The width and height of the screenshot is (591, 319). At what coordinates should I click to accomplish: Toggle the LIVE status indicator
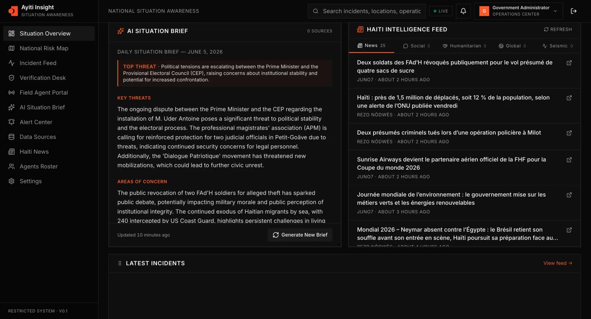(x=441, y=11)
